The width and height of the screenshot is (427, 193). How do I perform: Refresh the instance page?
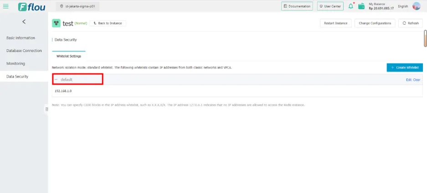(x=411, y=23)
